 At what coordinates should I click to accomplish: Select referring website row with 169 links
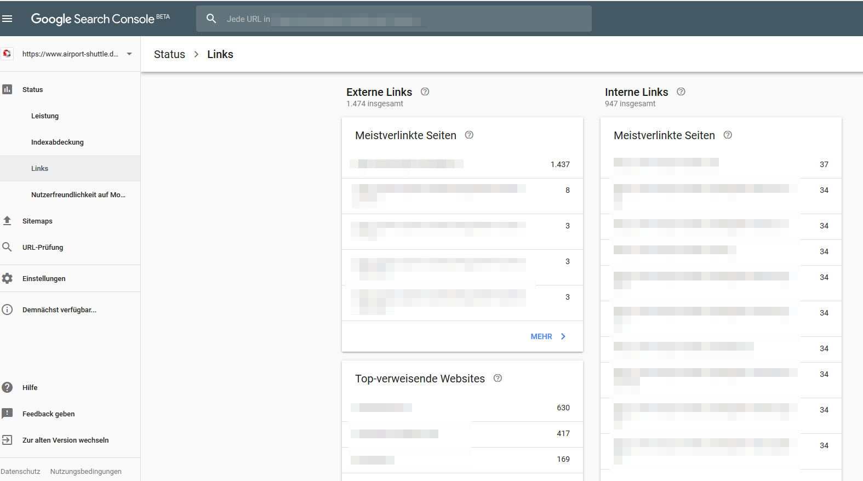[x=462, y=460]
